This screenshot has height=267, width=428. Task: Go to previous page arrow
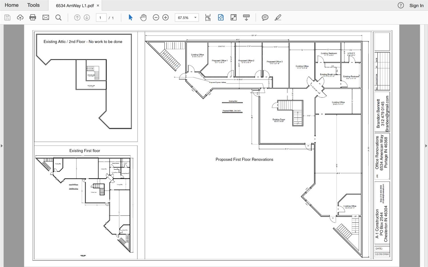(x=77, y=18)
